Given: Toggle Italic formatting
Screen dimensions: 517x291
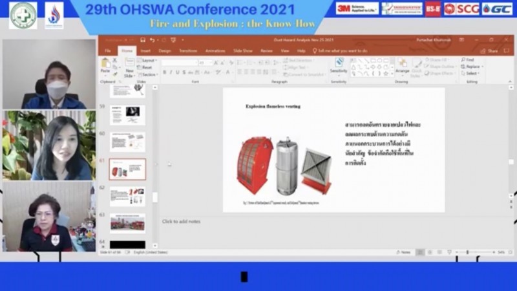Looking at the screenshot, I should [x=172, y=72].
